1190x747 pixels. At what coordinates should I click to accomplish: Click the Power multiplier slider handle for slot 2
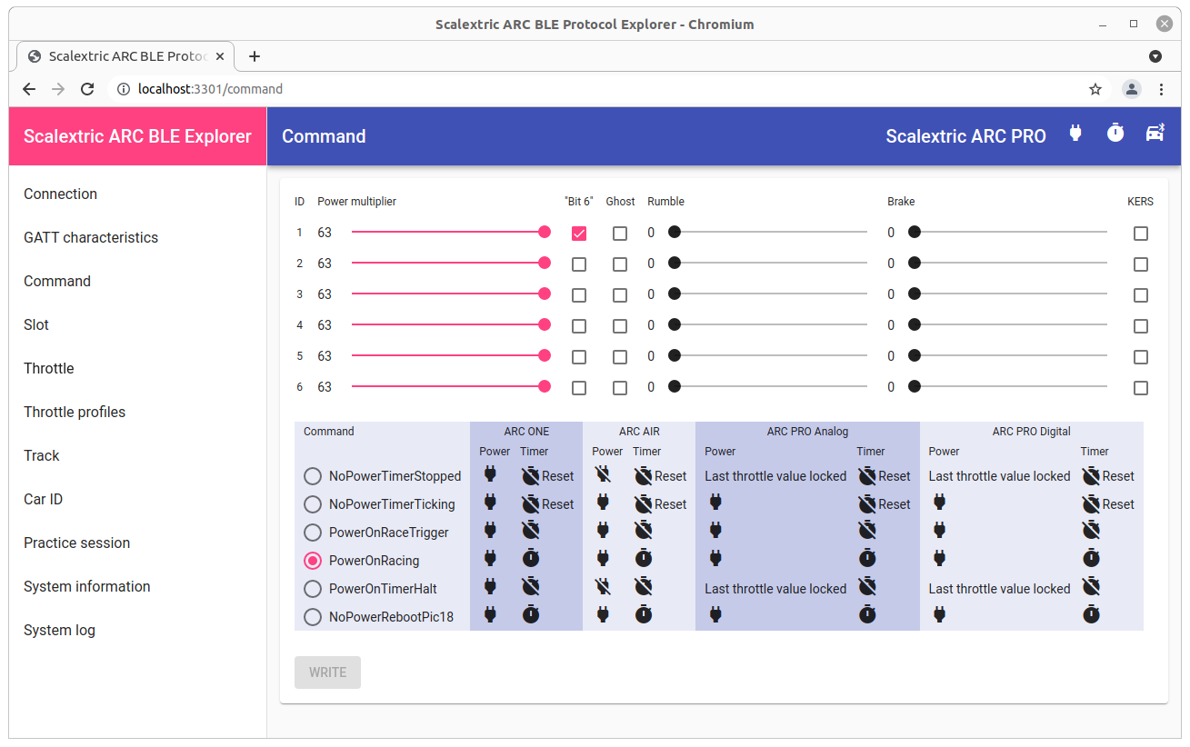click(x=544, y=263)
